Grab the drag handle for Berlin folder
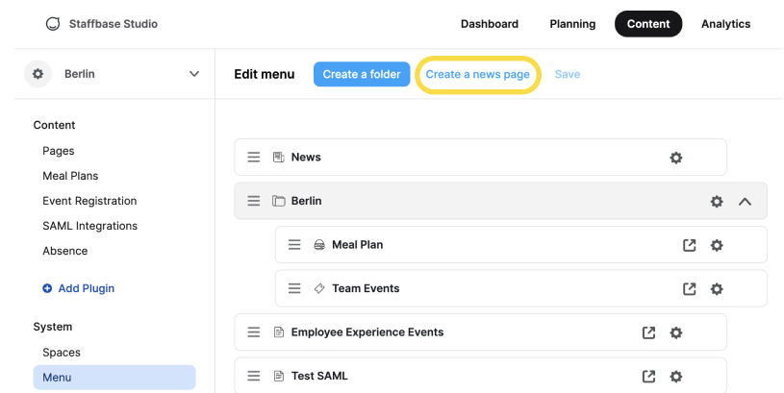 [254, 201]
